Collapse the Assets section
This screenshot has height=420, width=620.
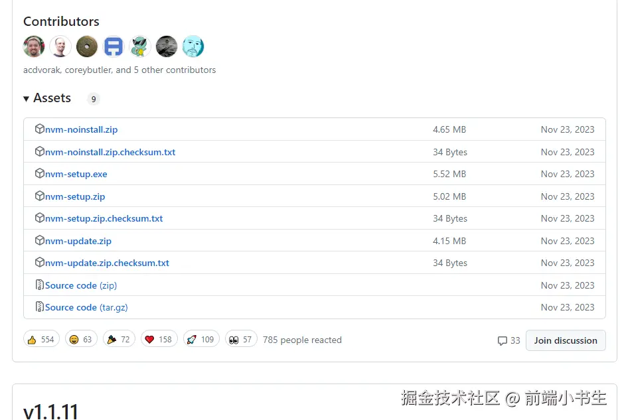point(47,98)
